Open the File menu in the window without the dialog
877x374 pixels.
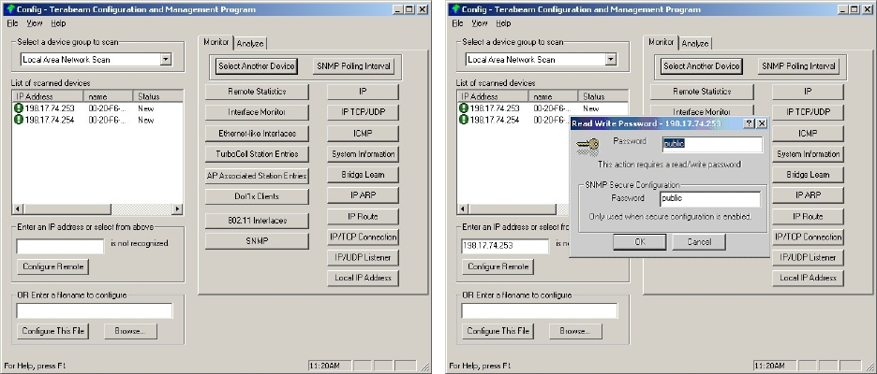pyautogui.click(x=12, y=23)
